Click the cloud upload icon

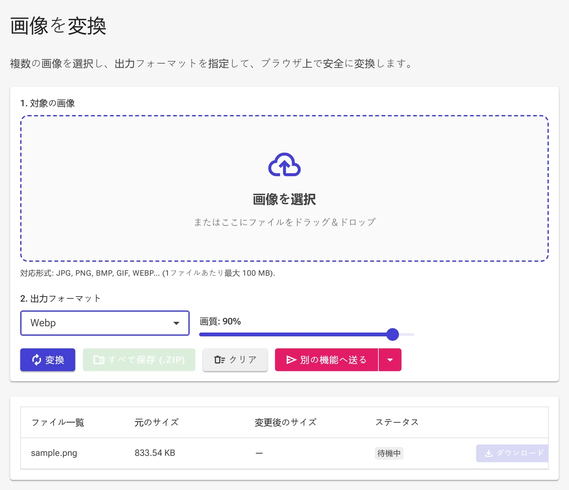284,165
